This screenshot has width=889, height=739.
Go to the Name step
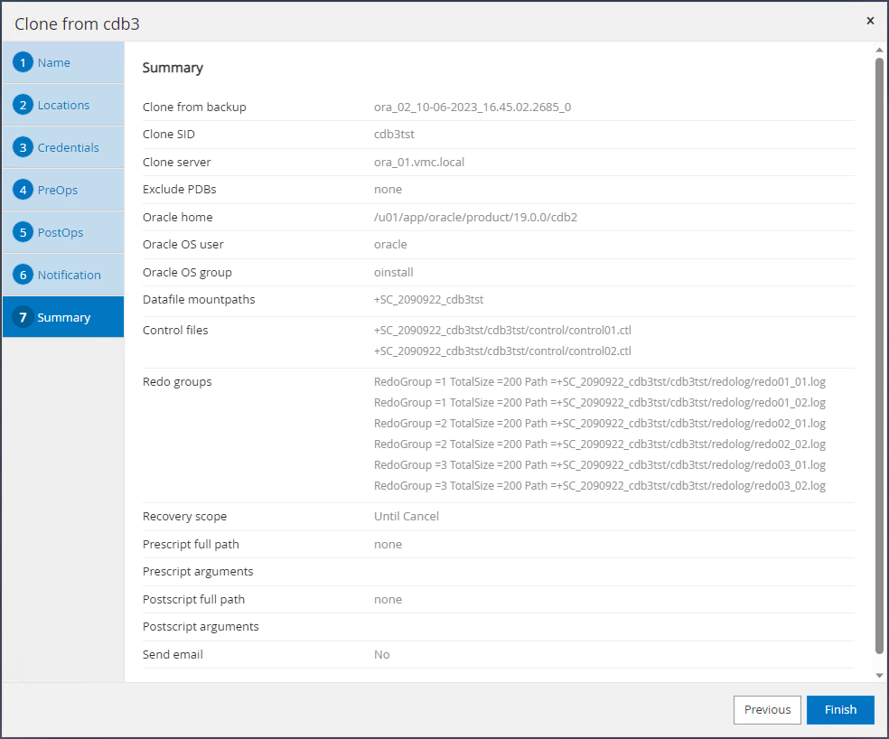point(54,63)
